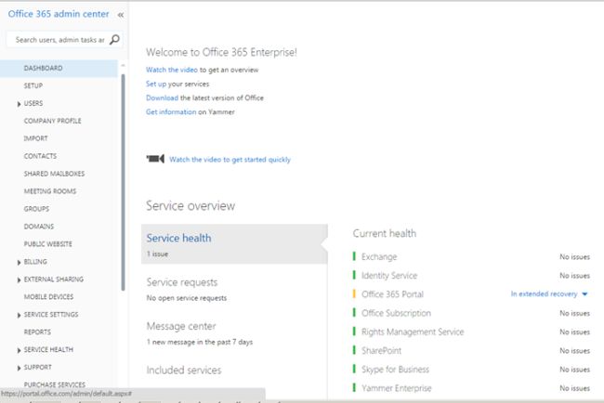Open PUBLIC WEBSITE page

click(x=47, y=244)
